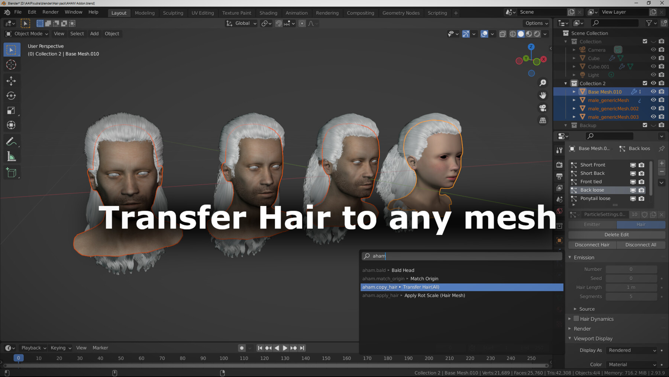Select the Measure tool
Screen dimensions: 669x377
point(12,156)
